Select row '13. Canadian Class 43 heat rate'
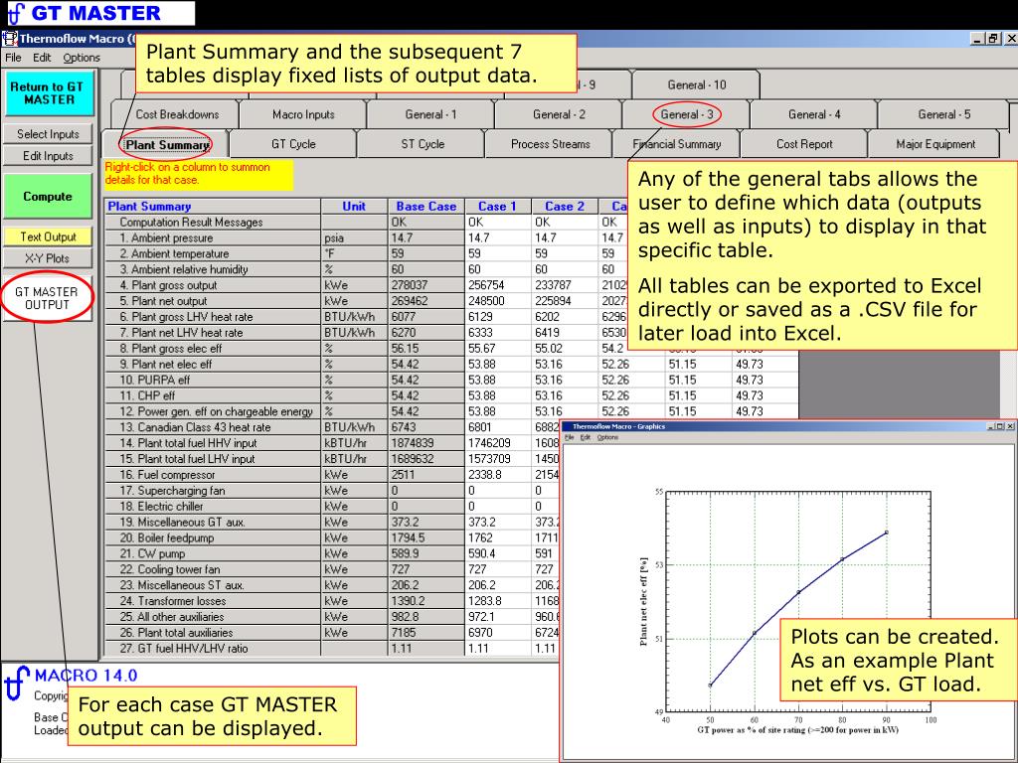Image resolution: width=1018 pixels, height=763 pixels. tap(213, 427)
